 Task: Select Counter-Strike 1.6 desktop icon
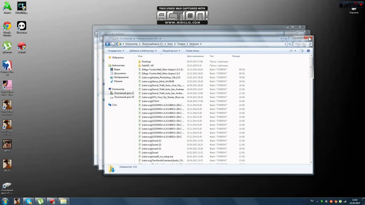coord(7,68)
